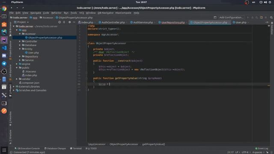Select User.php in the project tree

pyautogui.click(x=33, y=53)
